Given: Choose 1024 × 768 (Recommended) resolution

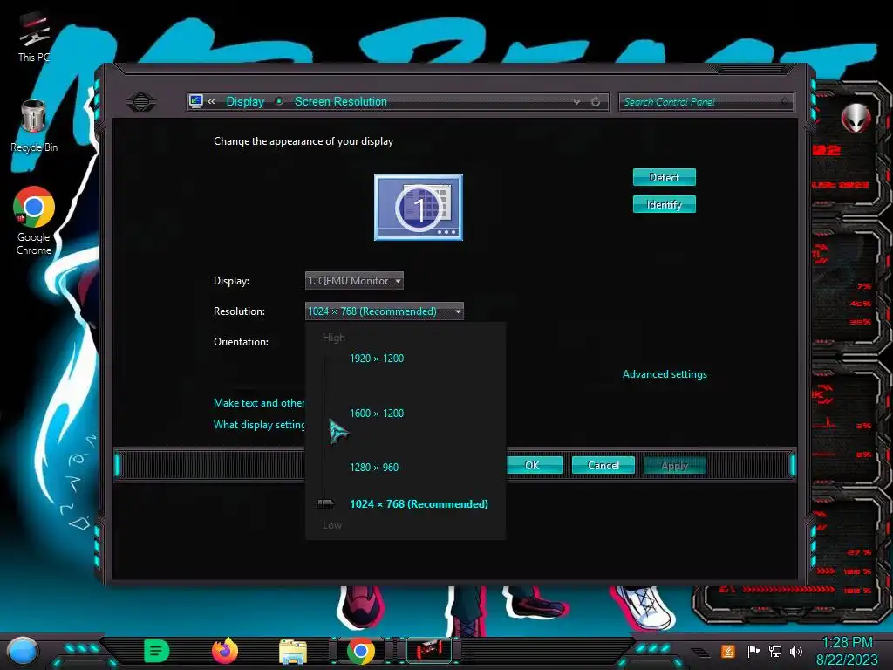Looking at the screenshot, I should point(419,503).
